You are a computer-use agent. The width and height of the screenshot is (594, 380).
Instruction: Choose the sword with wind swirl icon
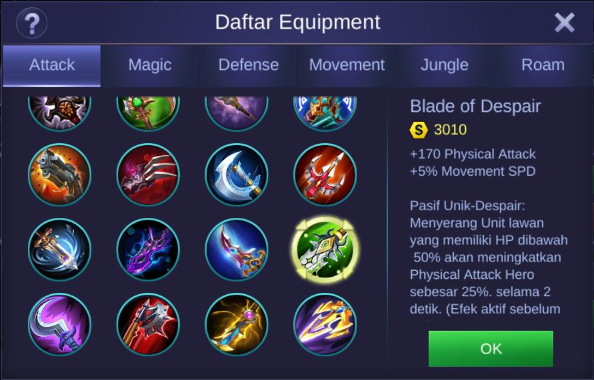tap(59, 250)
